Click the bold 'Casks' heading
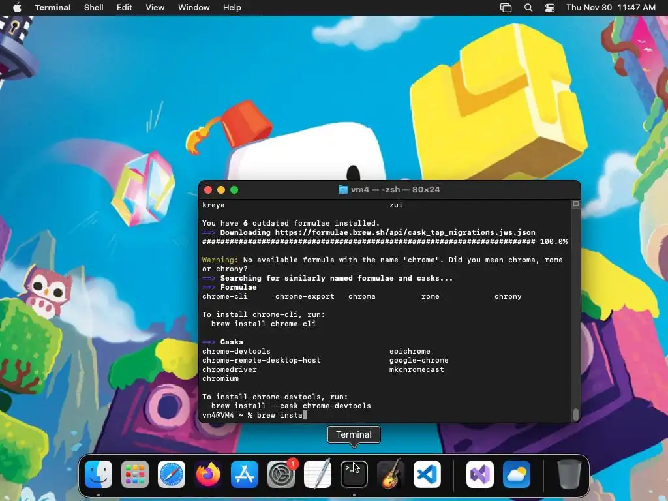 point(232,342)
